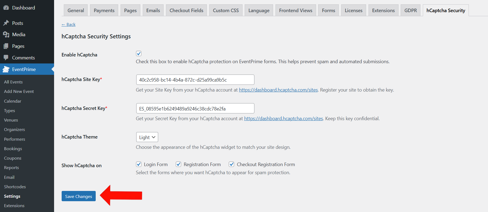The width and height of the screenshot is (488, 212).
Task: Click the Dashboard icon in sidebar
Action: click(6, 8)
